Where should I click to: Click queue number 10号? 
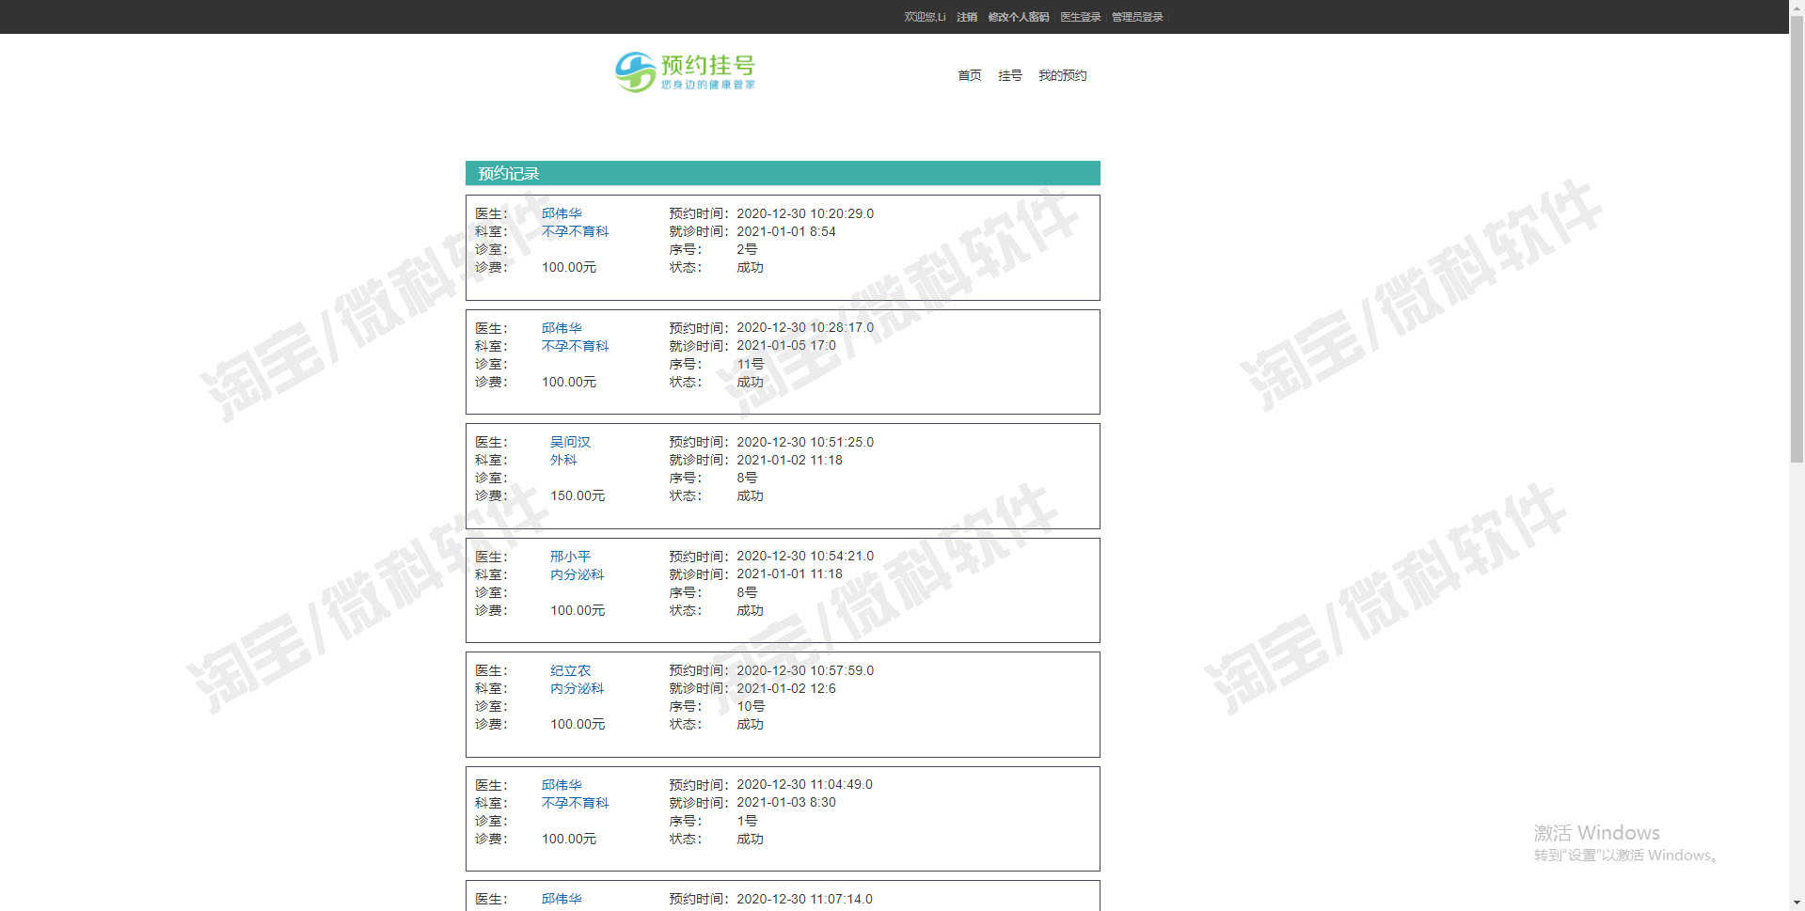pyautogui.click(x=751, y=706)
